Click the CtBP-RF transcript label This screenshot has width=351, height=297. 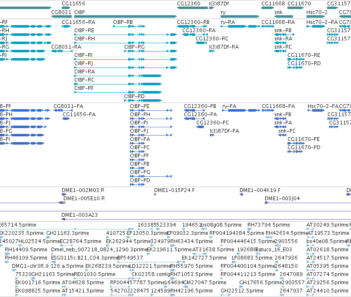[84, 88]
